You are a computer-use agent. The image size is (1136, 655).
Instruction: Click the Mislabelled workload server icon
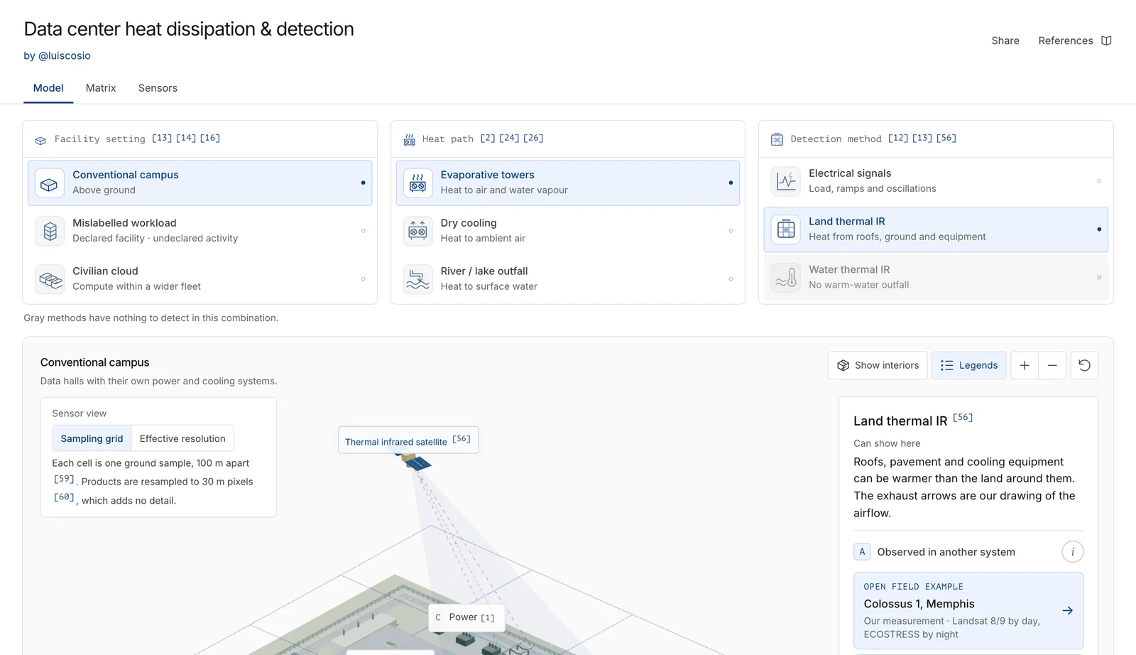[50, 231]
